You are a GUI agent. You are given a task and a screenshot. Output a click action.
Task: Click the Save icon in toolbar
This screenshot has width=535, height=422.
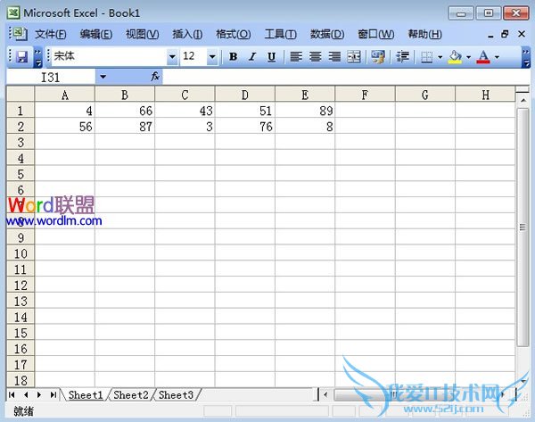pyautogui.click(x=21, y=57)
